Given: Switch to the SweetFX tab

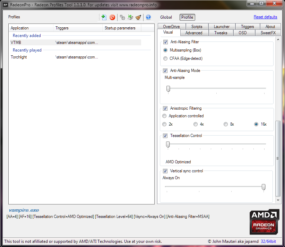Looking at the screenshot, I should point(268,33).
